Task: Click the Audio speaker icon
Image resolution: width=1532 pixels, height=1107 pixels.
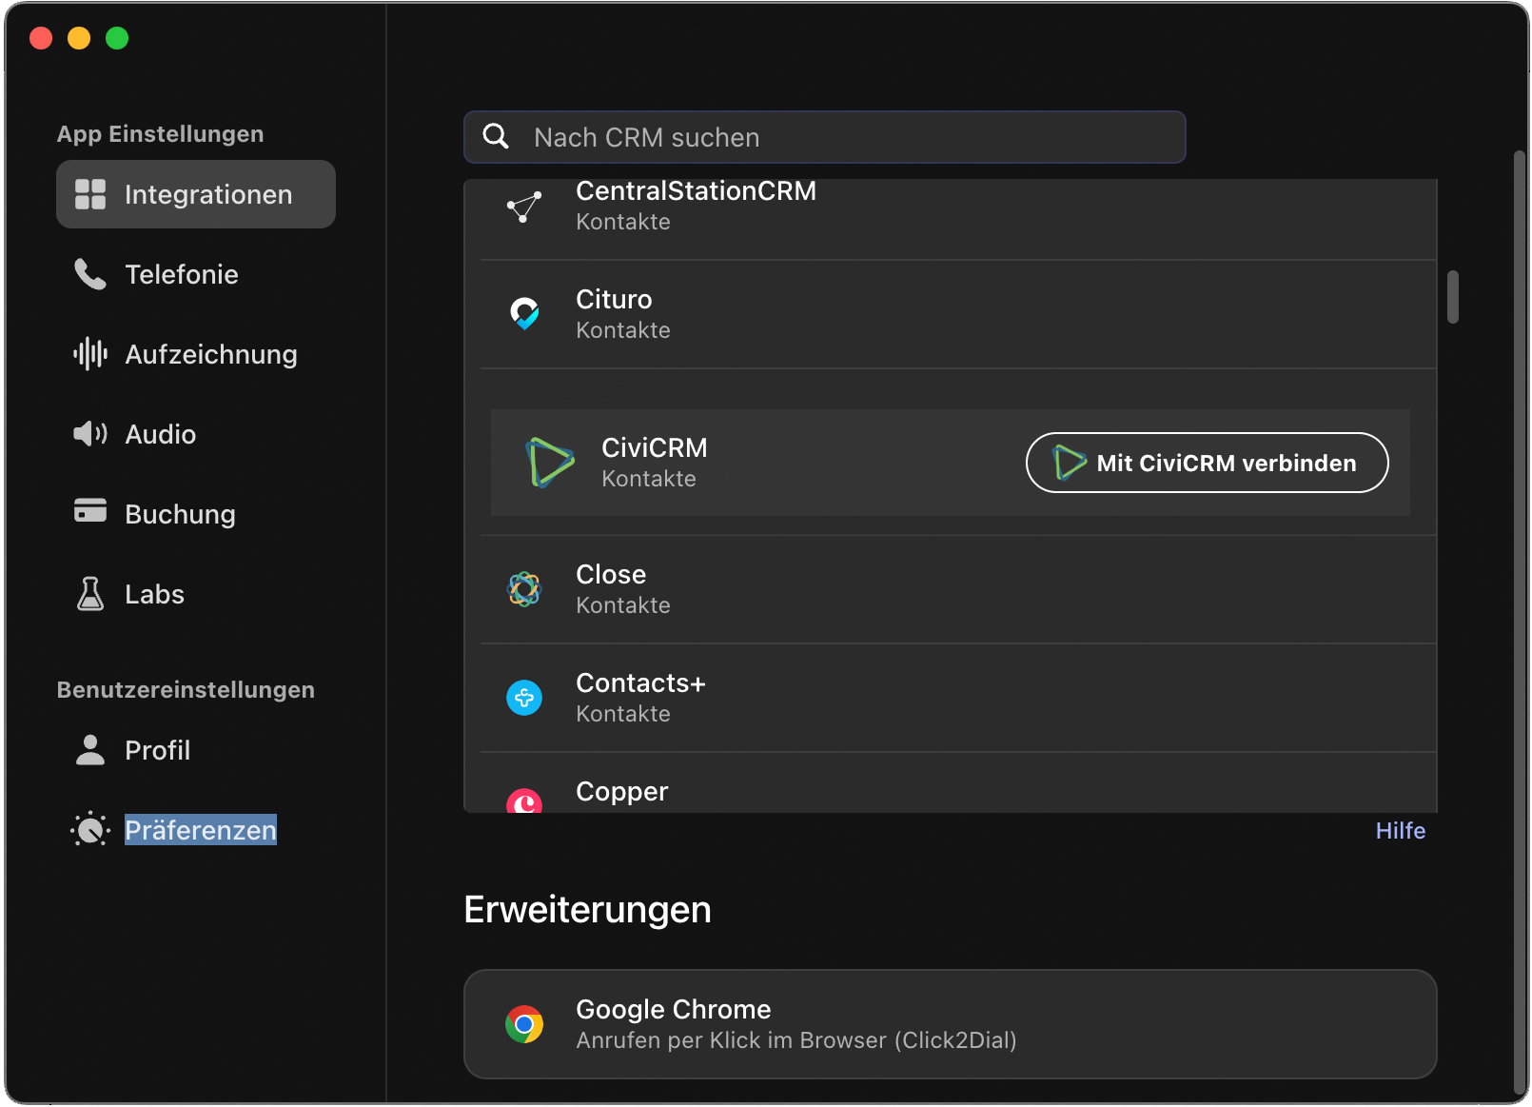Action: (90, 434)
